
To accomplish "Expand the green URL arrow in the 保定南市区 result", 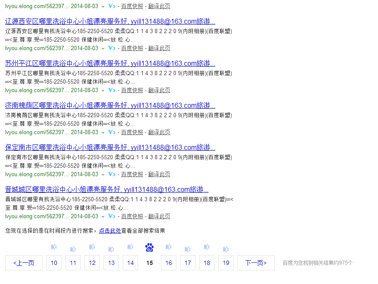I will [x=103, y=175].
